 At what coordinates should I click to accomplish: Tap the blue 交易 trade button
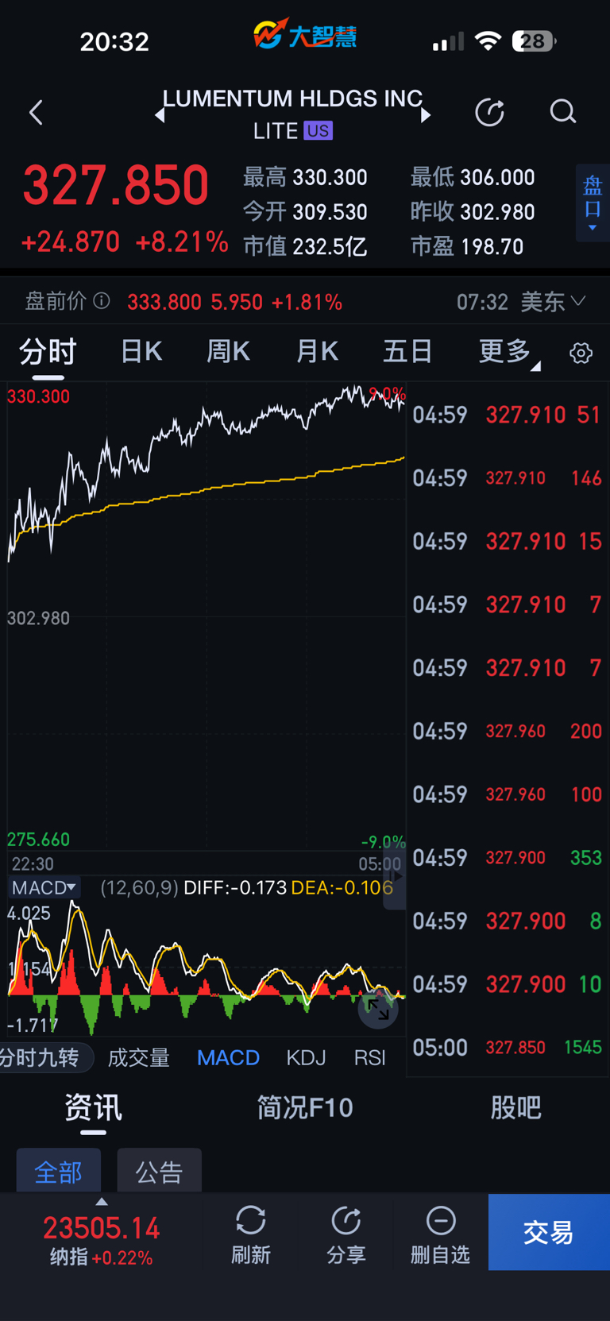pyautogui.click(x=549, y=1232)
